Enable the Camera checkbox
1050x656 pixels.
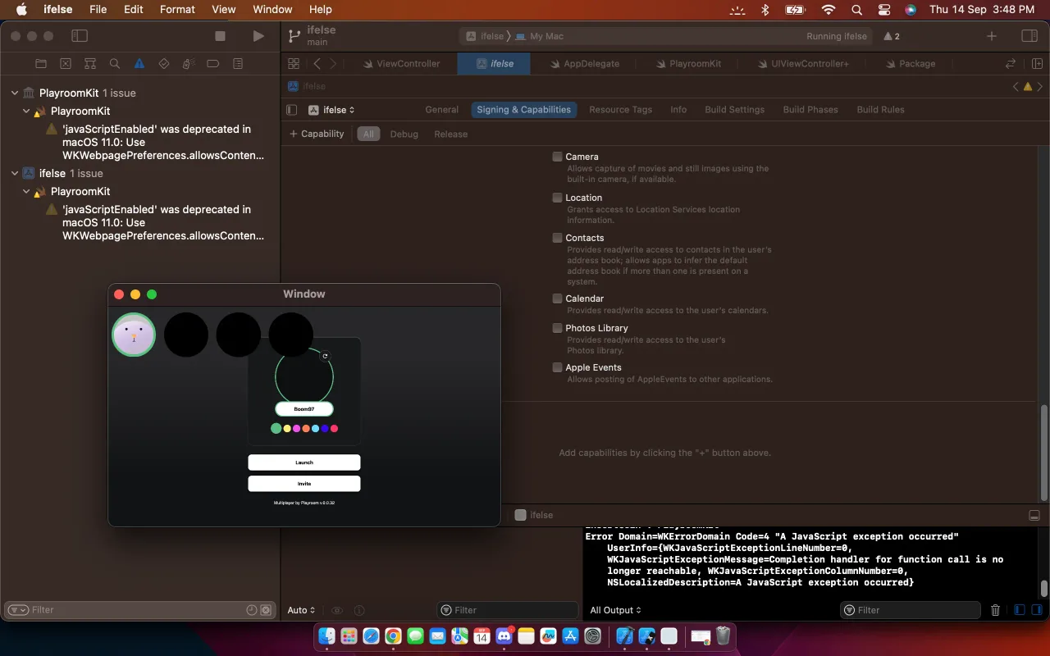557,157
